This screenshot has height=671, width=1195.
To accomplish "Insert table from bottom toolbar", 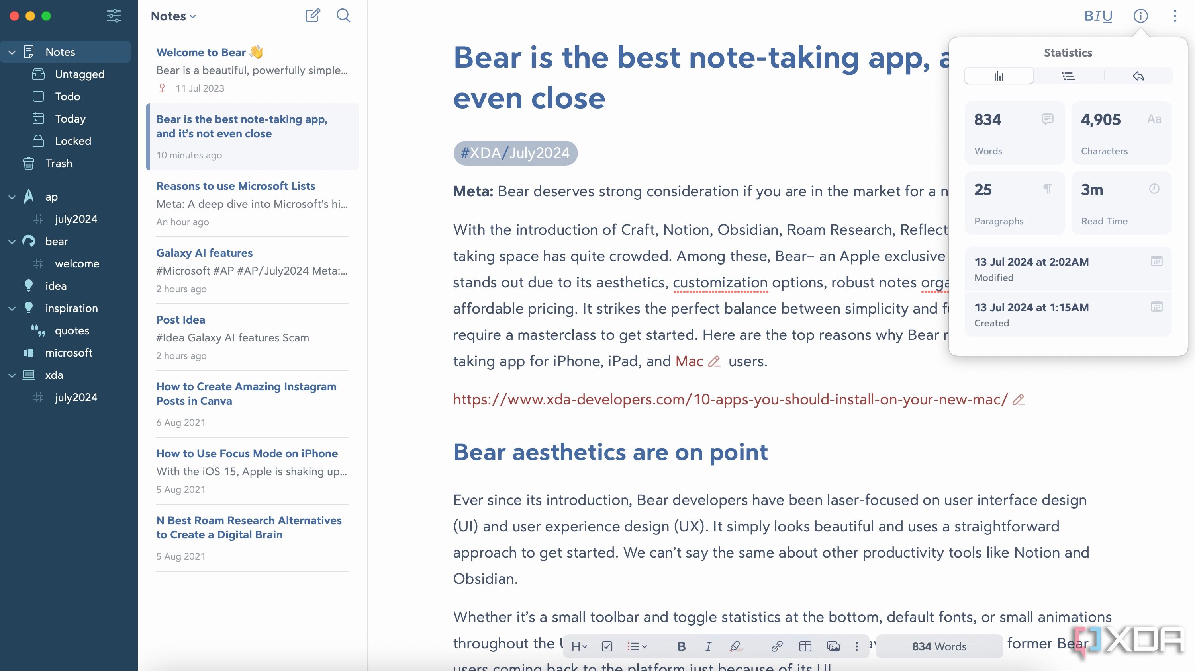I will click(805, 646).
